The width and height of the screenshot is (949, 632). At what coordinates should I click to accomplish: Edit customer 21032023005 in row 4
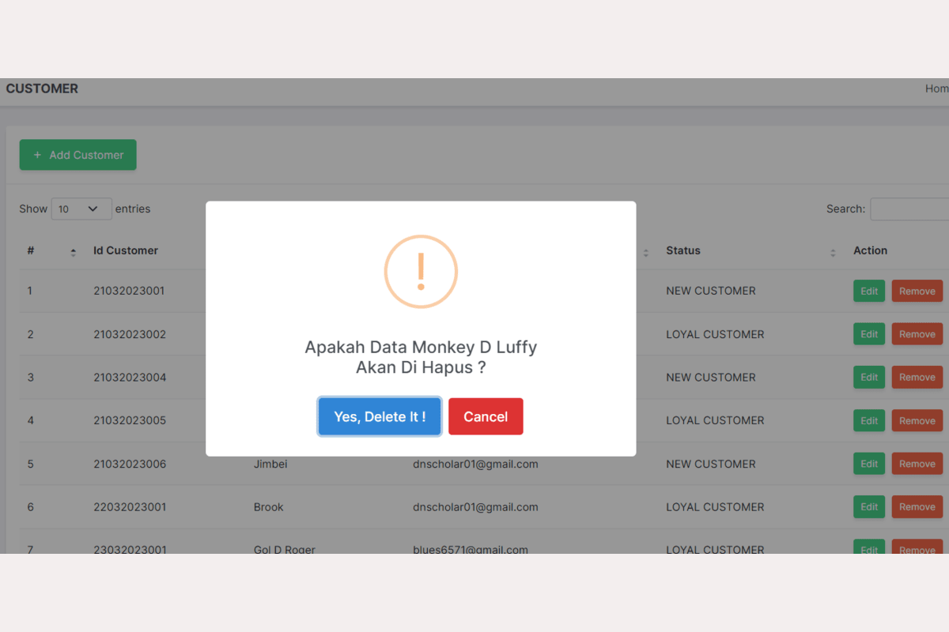(869, 421)
